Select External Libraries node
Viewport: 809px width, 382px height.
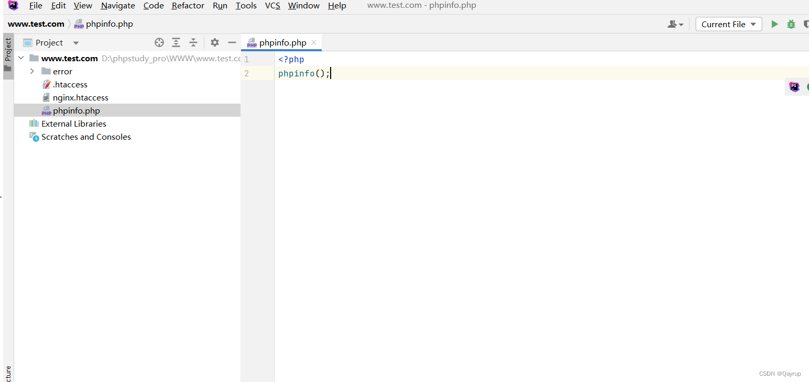[127, 123]
